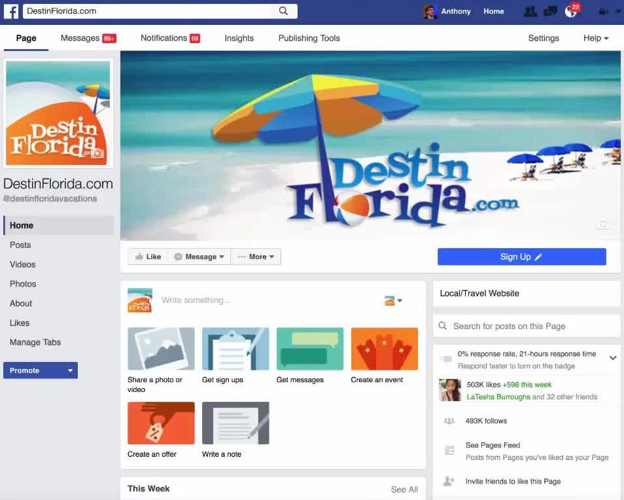Screen dimensions: 624x500
Task: Open the account menu arrow at top right
Action: [x=618, y=12]
